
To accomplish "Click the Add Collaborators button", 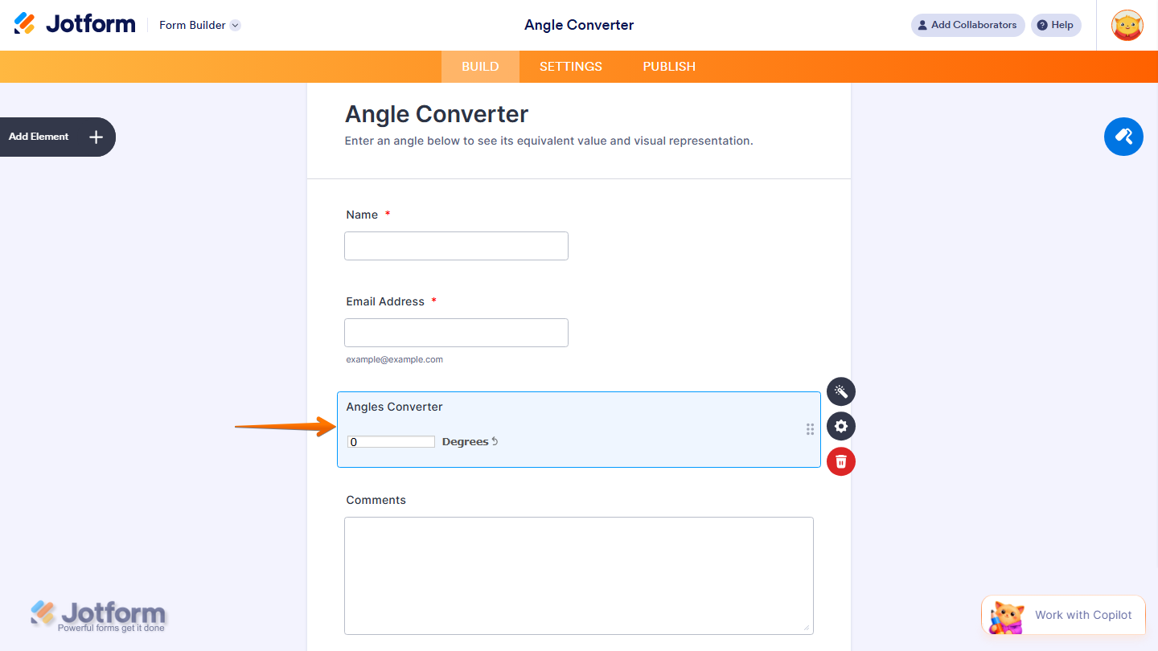I will [967, 25].
